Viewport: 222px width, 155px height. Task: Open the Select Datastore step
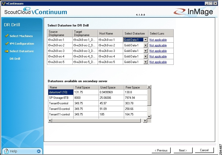pos(22,51)
